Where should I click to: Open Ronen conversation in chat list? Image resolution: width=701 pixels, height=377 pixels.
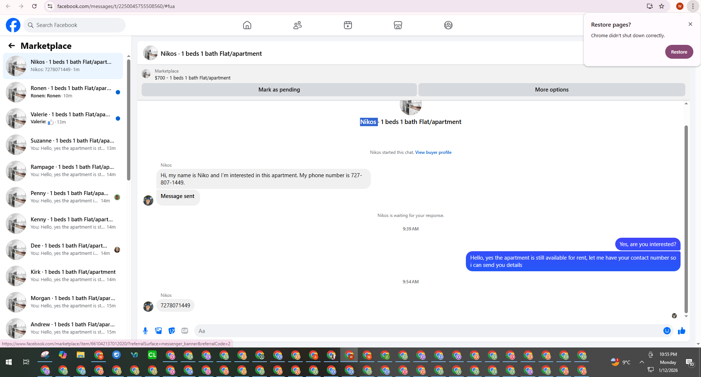63,92
